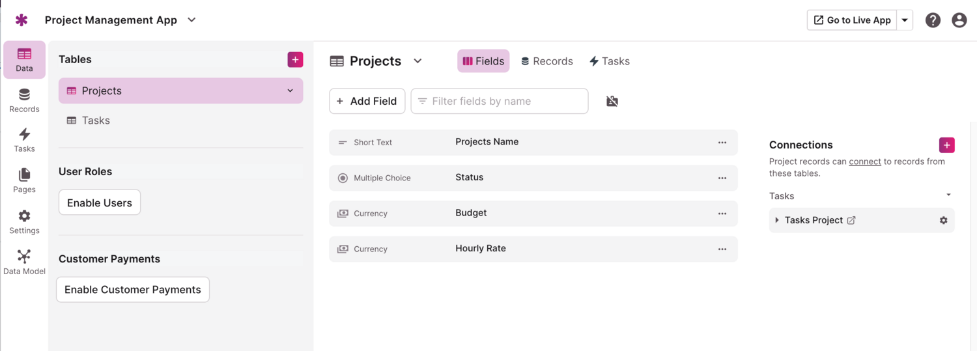Click the Enable Users button
This screenshot has height=351, width=977.
pos(100,203)
